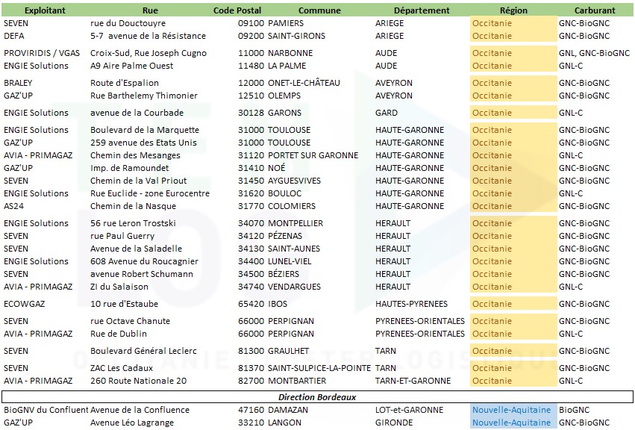Click Croix-Sud, Rue Joseph Cugno address
This screenshot has width=635, height=430.
click(x=148, y=53)
